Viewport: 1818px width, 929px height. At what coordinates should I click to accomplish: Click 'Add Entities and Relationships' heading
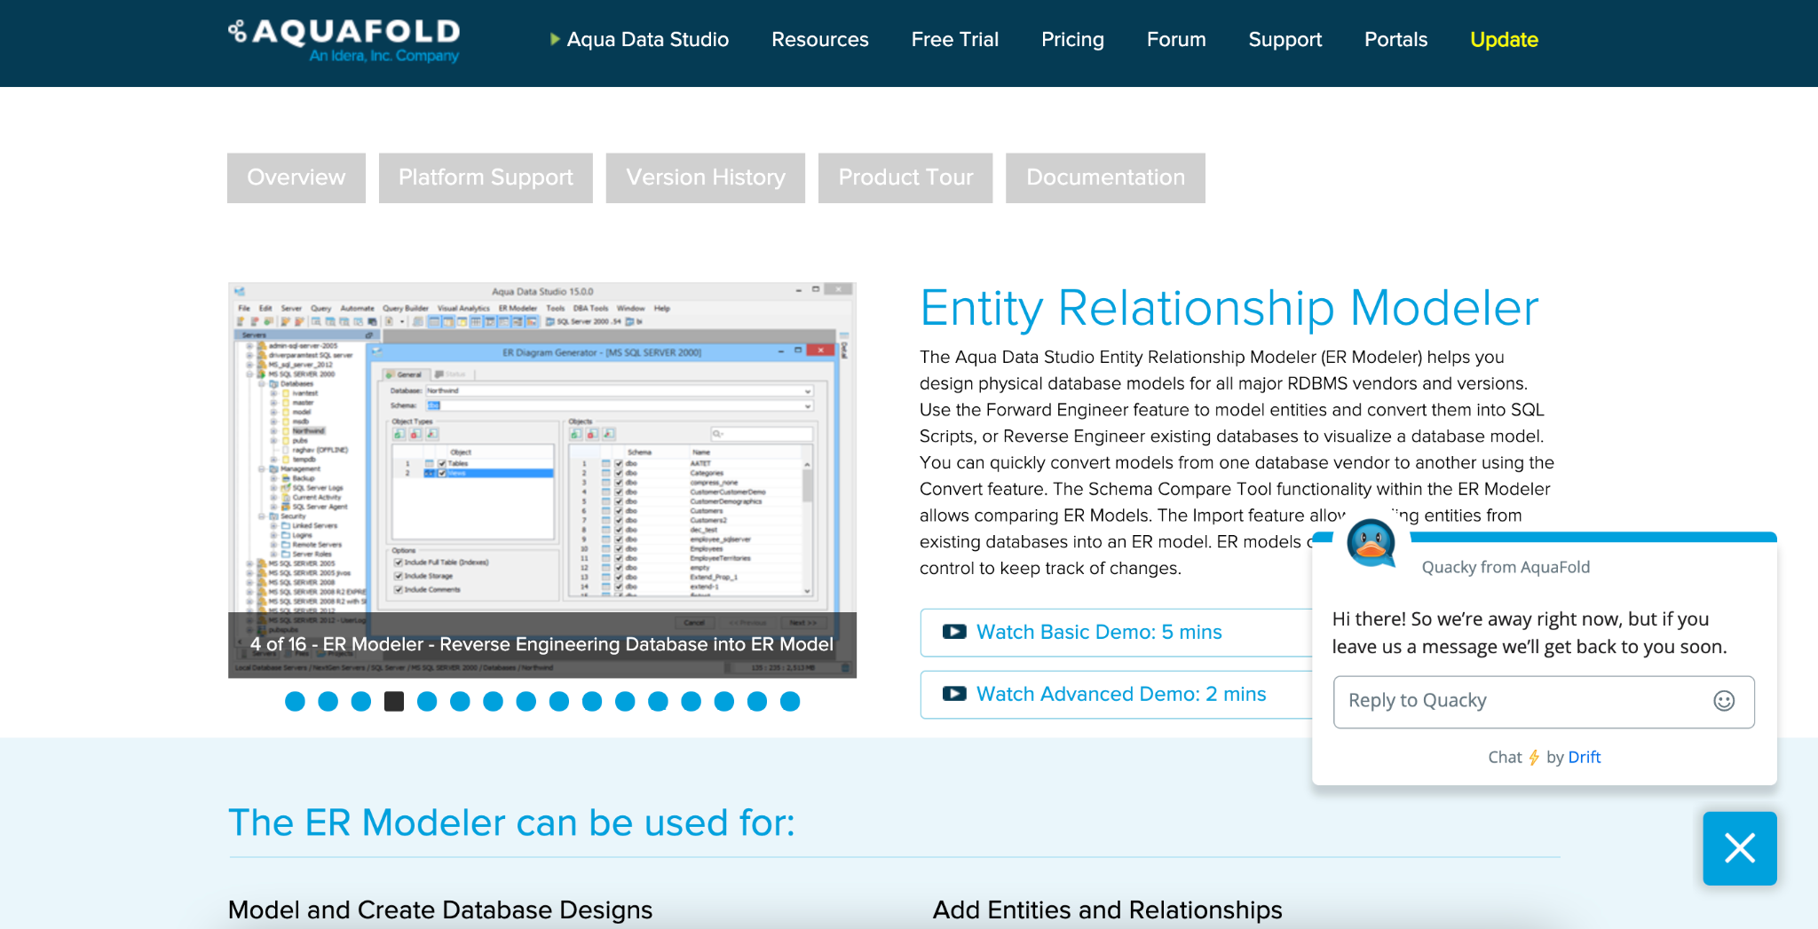point(1107,910)
